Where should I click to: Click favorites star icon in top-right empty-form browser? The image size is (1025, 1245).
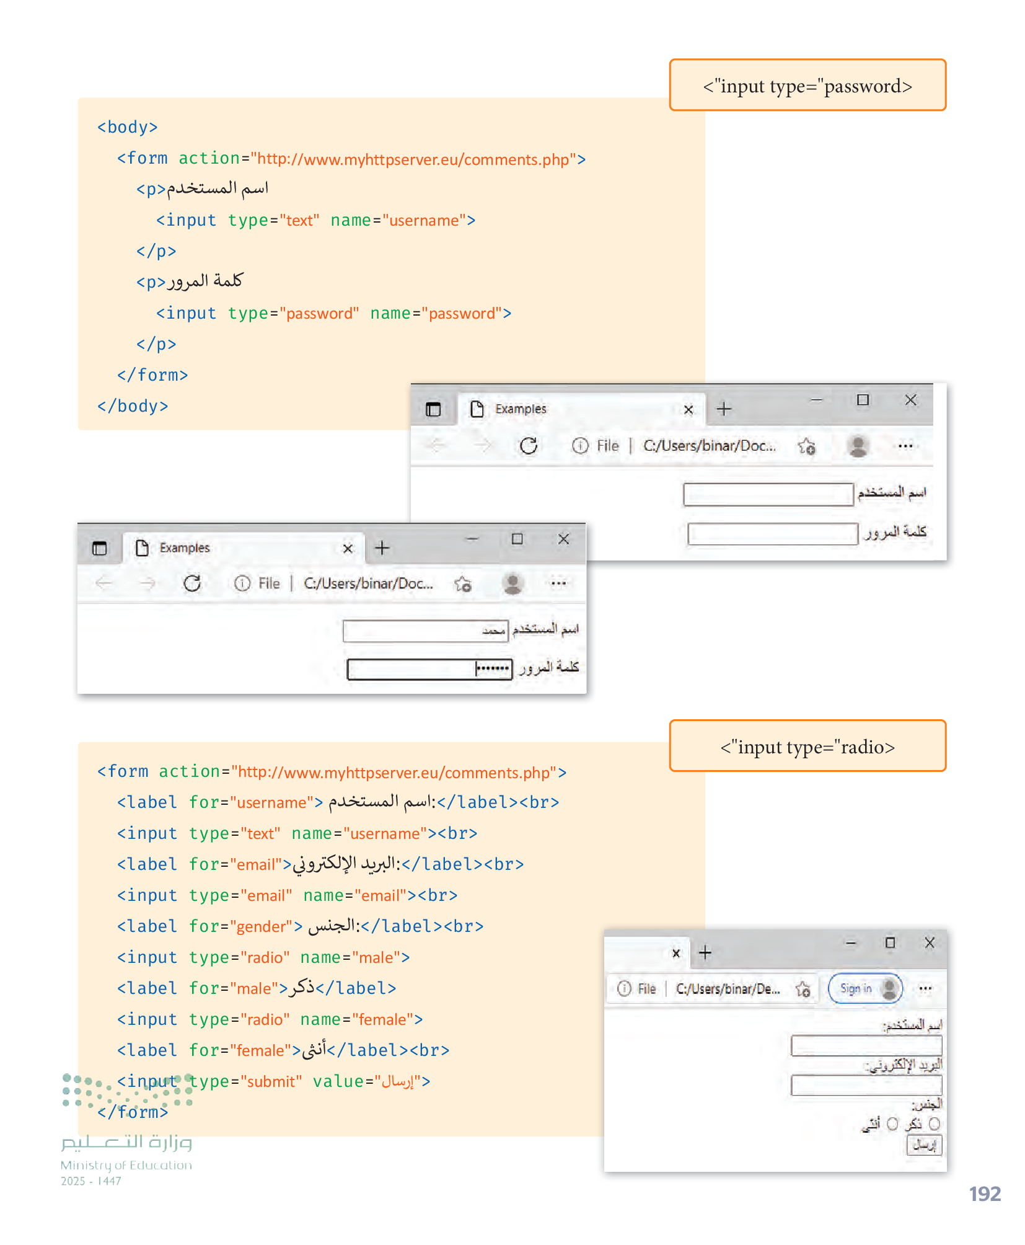point(806,446)
